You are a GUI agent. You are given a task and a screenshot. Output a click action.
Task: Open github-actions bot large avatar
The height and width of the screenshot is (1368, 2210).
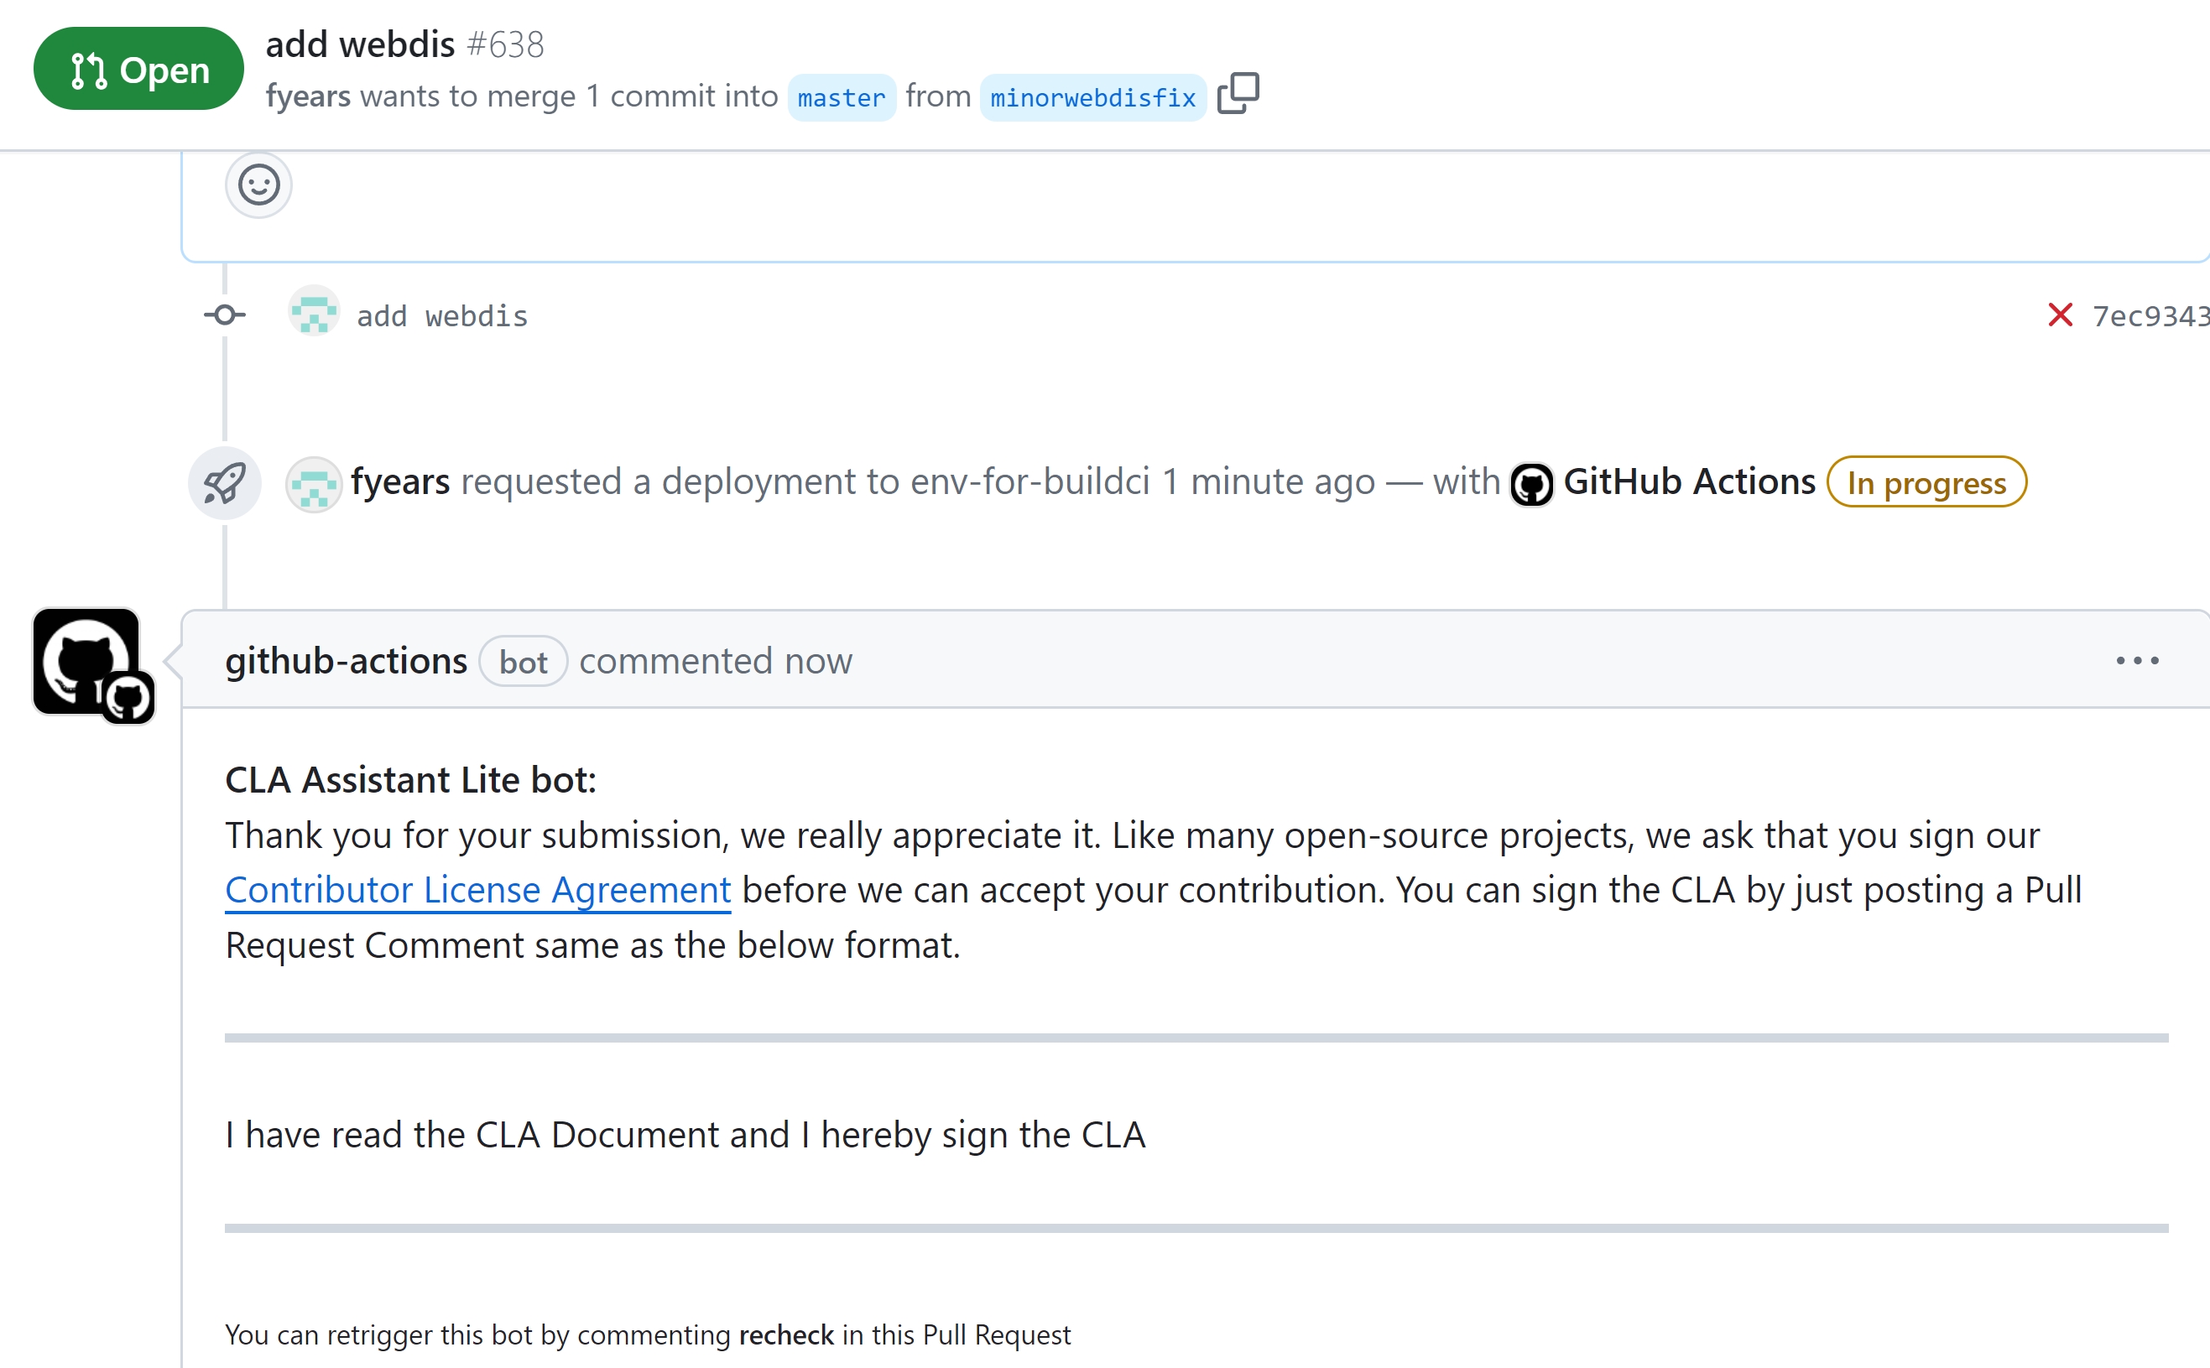click(x=87, y=662)
